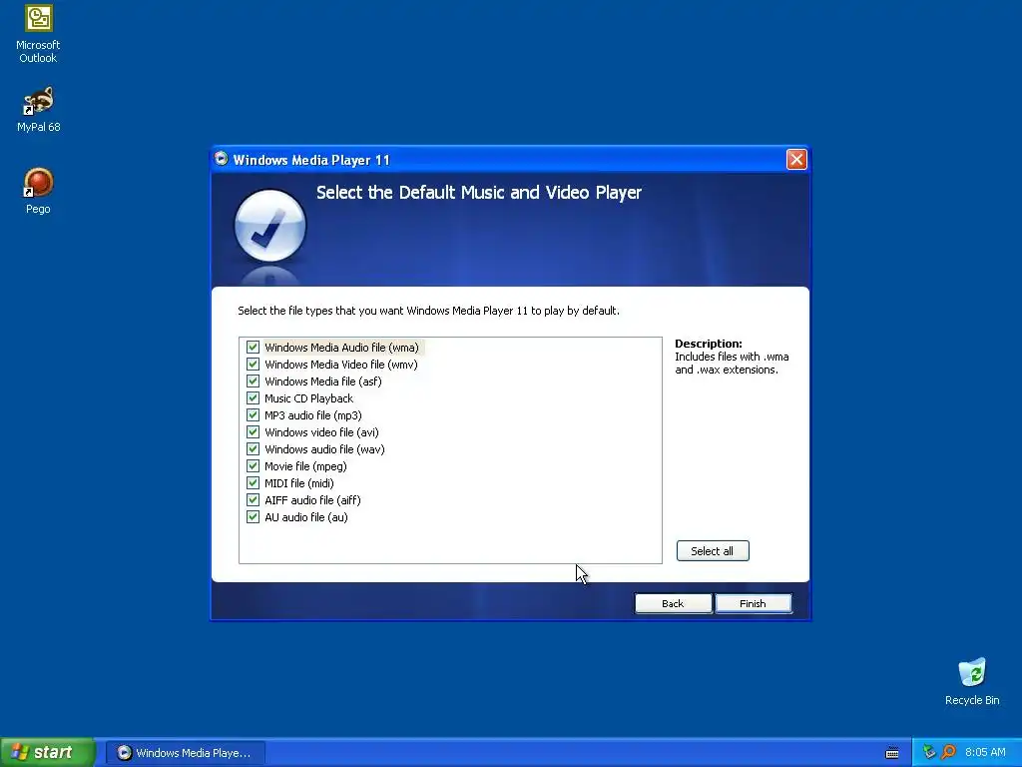This screenshot has height=767, width=1022.
Task: Toggle the MIDI file (midi) checkbox
Action: click(x=253, y=482)
